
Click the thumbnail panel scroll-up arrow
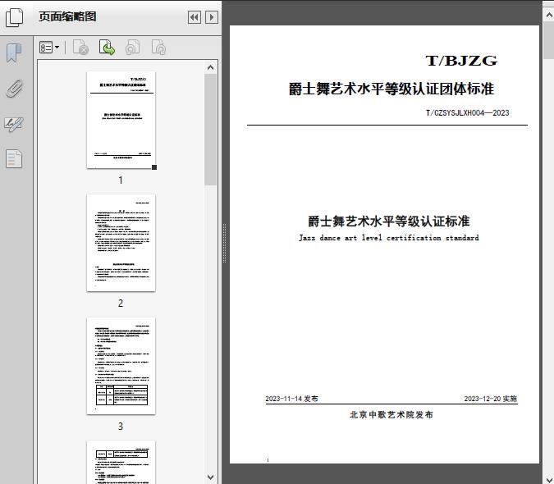[211, 67]
